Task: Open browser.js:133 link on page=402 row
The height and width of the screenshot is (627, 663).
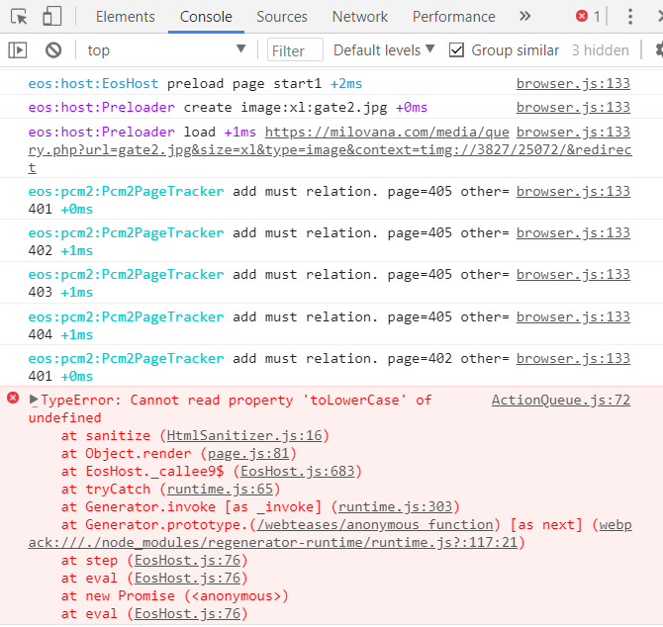Action: tap(573, 358)
